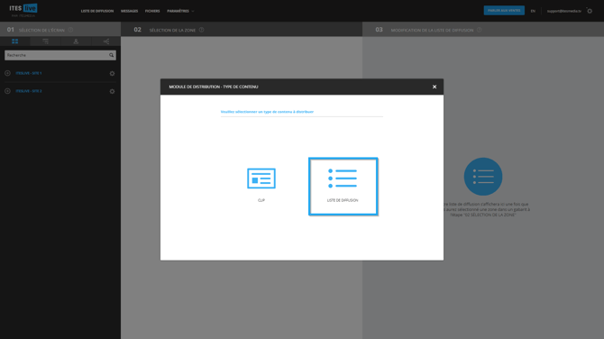This screenshot has width=604, height=339.
Task: Click the search magnifier icon
Action: point(111,55)
